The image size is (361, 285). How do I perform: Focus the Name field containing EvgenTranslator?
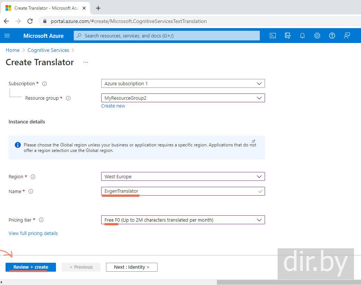pos(183,191)
